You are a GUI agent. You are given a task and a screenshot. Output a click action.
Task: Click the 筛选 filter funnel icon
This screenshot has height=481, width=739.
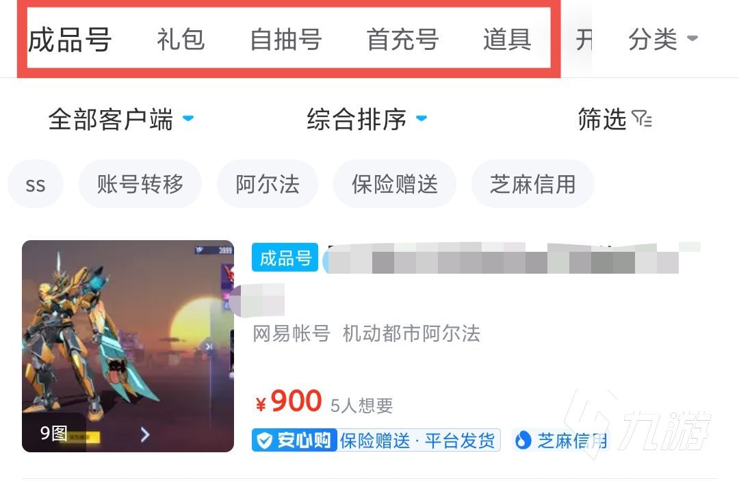click(x=641, y=119)
